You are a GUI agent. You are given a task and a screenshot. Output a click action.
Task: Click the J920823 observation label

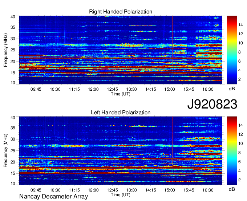pos(212,104)
